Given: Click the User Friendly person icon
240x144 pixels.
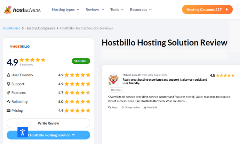Looking at the screenshot, I should coord(8,75).
